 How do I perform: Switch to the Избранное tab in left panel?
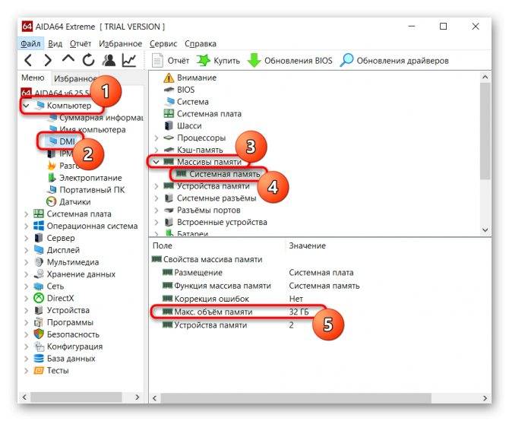click(75, 78)
